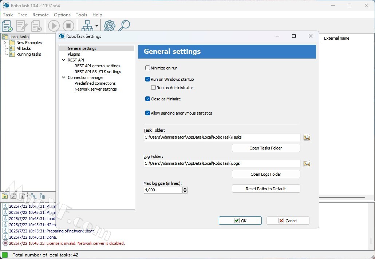Click the Max log size value field
The image size is (375, 259).
pos(163,190)
